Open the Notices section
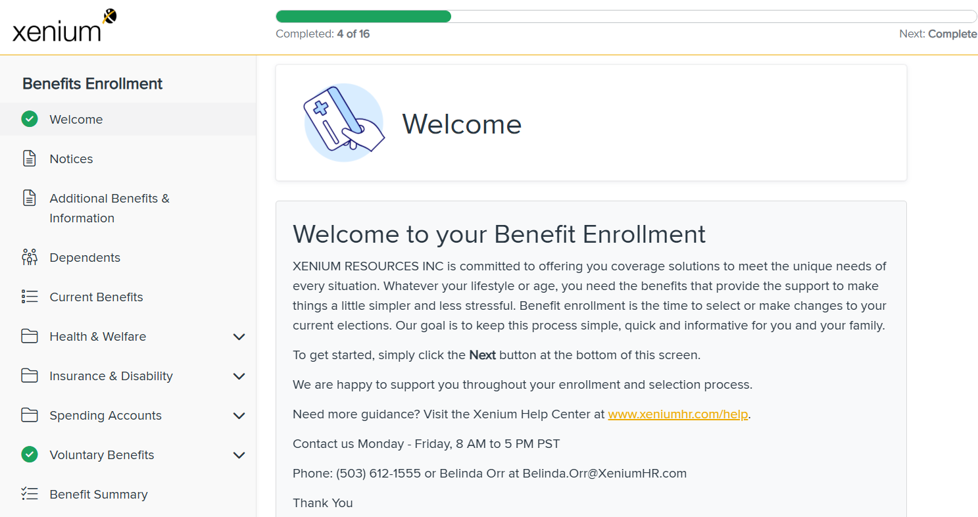The width and height of the screenshot is (978, 517). coord(71,159)
